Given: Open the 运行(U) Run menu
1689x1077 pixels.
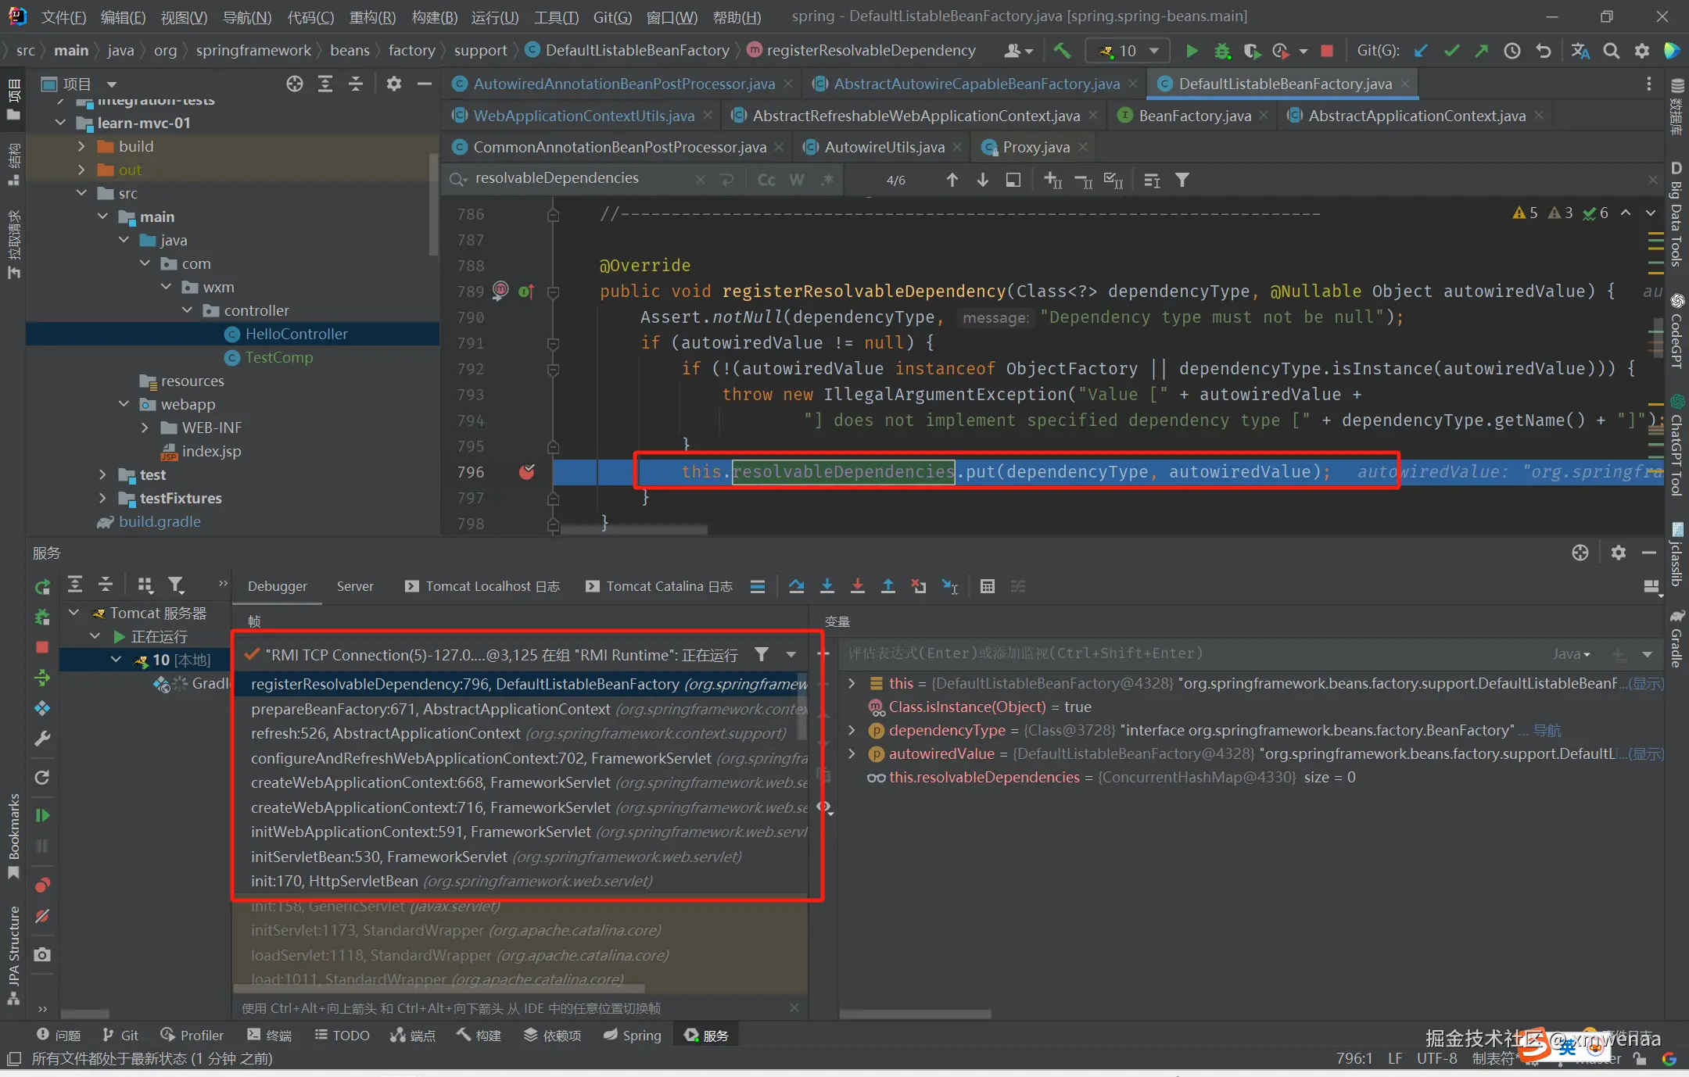Looking at the screenshot, I should [x=494, y=16].
